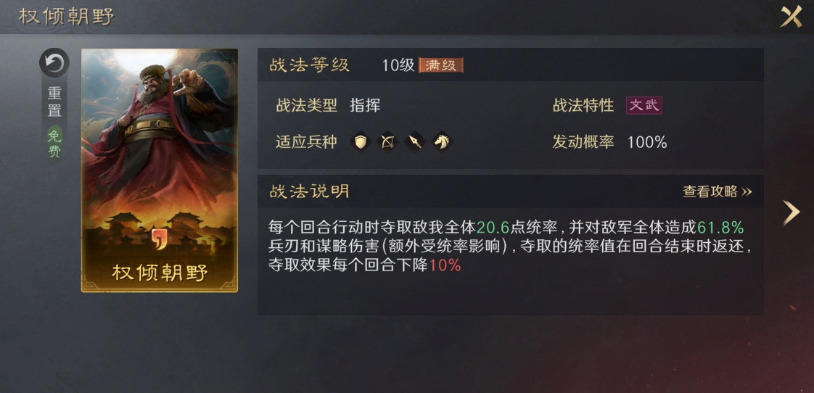Click the circular reset arrow icon
Image resolution: width=814 pixels, height=393 pixels.
coord(54,63)
